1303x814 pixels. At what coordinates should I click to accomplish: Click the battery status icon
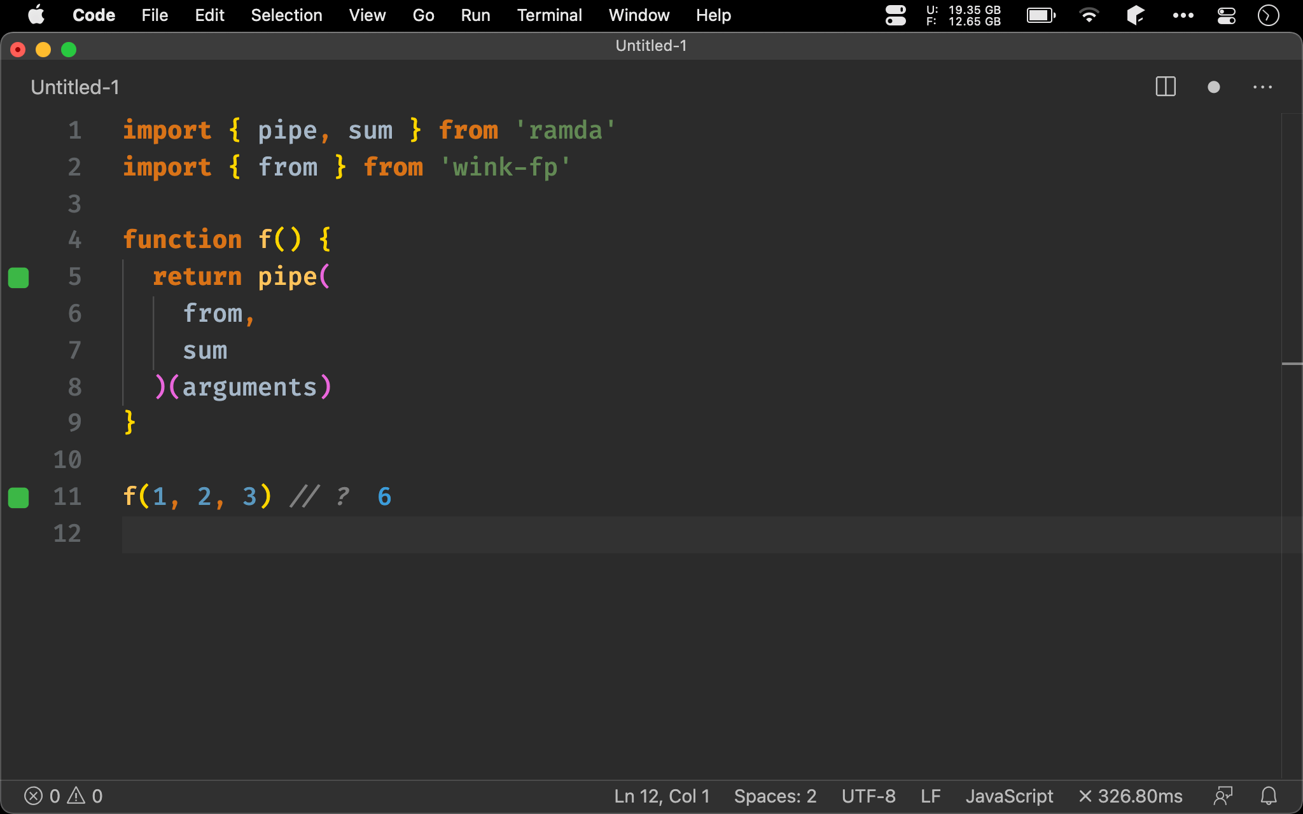click(x=1042, y=13)
